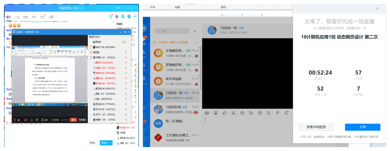Toggle the speaker volume icon in call bar
Viewport: 390px width, 151px height.
click(x=18, y=120)
